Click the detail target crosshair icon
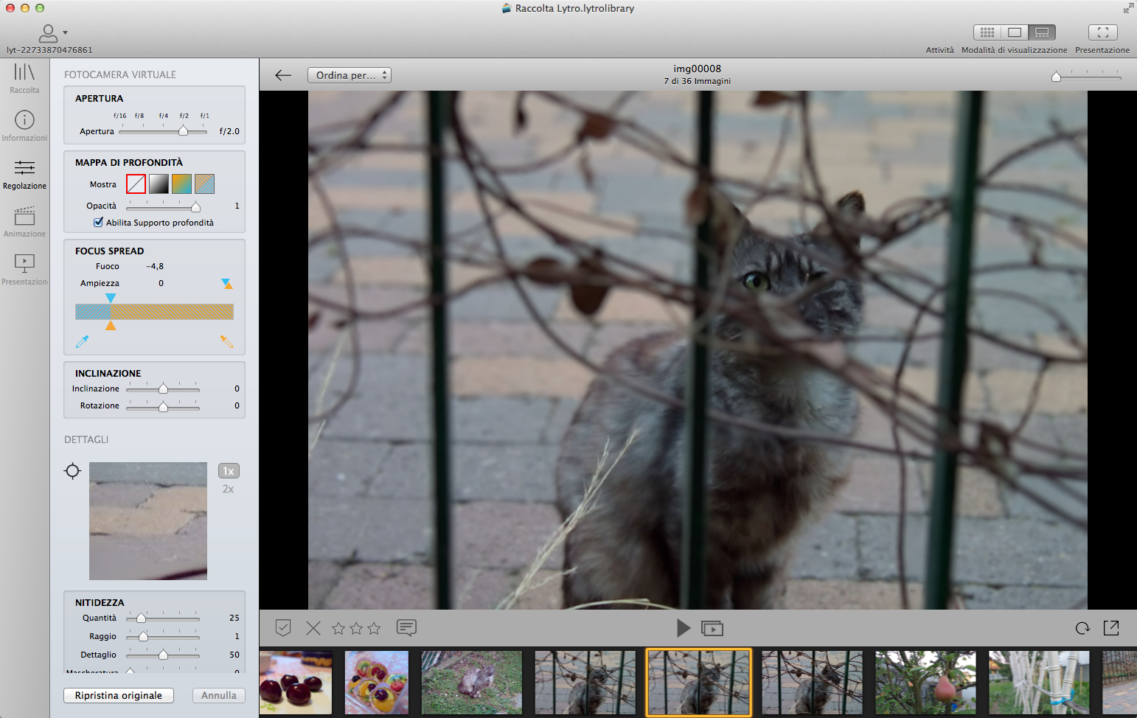The height and width of the screenshot is (718, 1137). 72,471
